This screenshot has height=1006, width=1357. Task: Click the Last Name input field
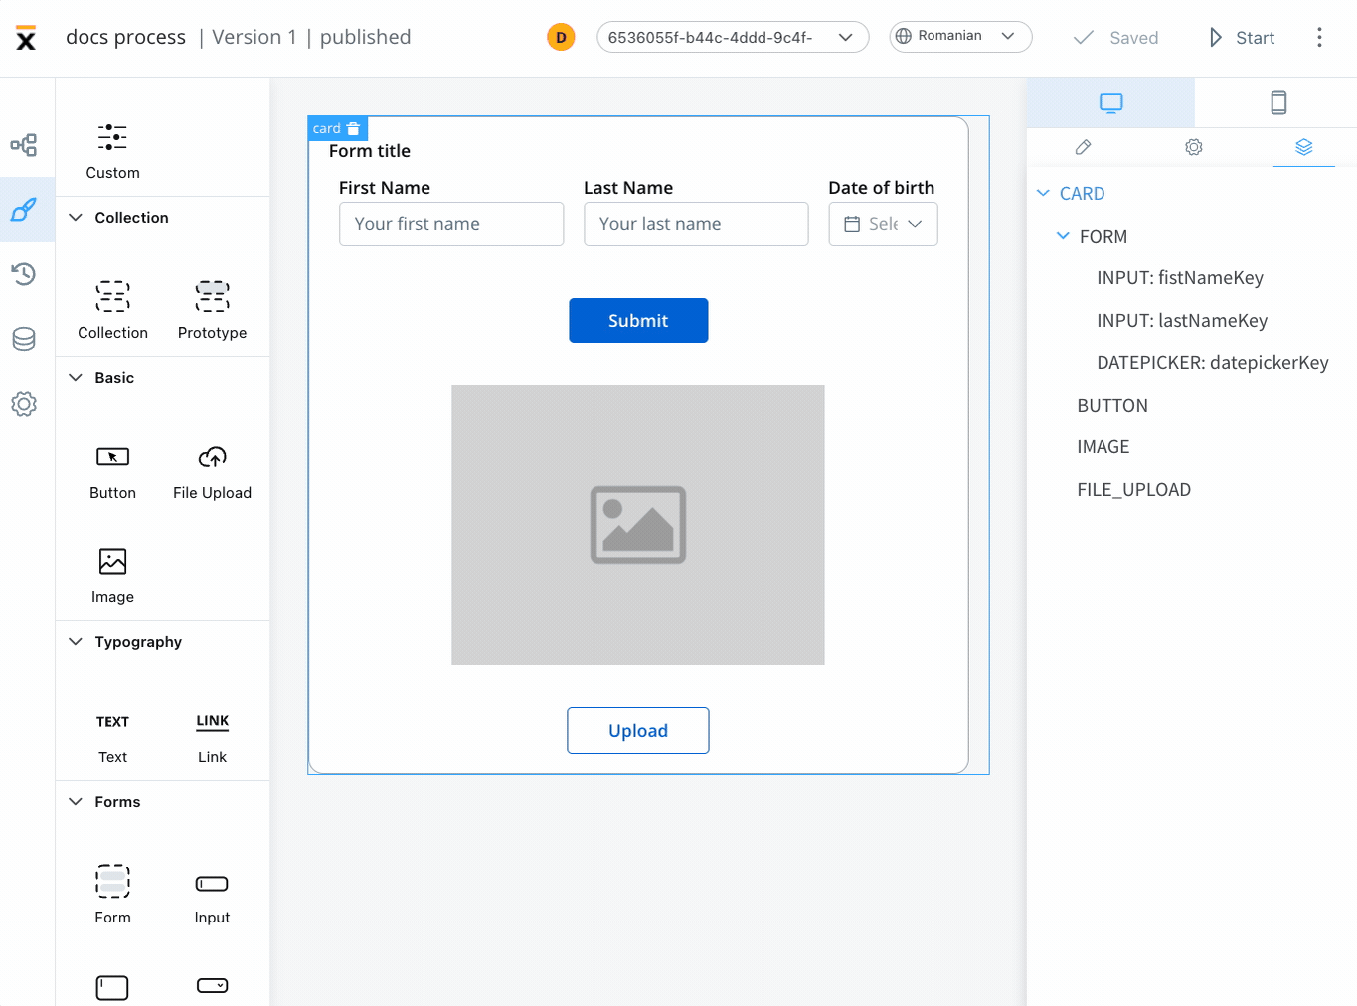(696, 224)
